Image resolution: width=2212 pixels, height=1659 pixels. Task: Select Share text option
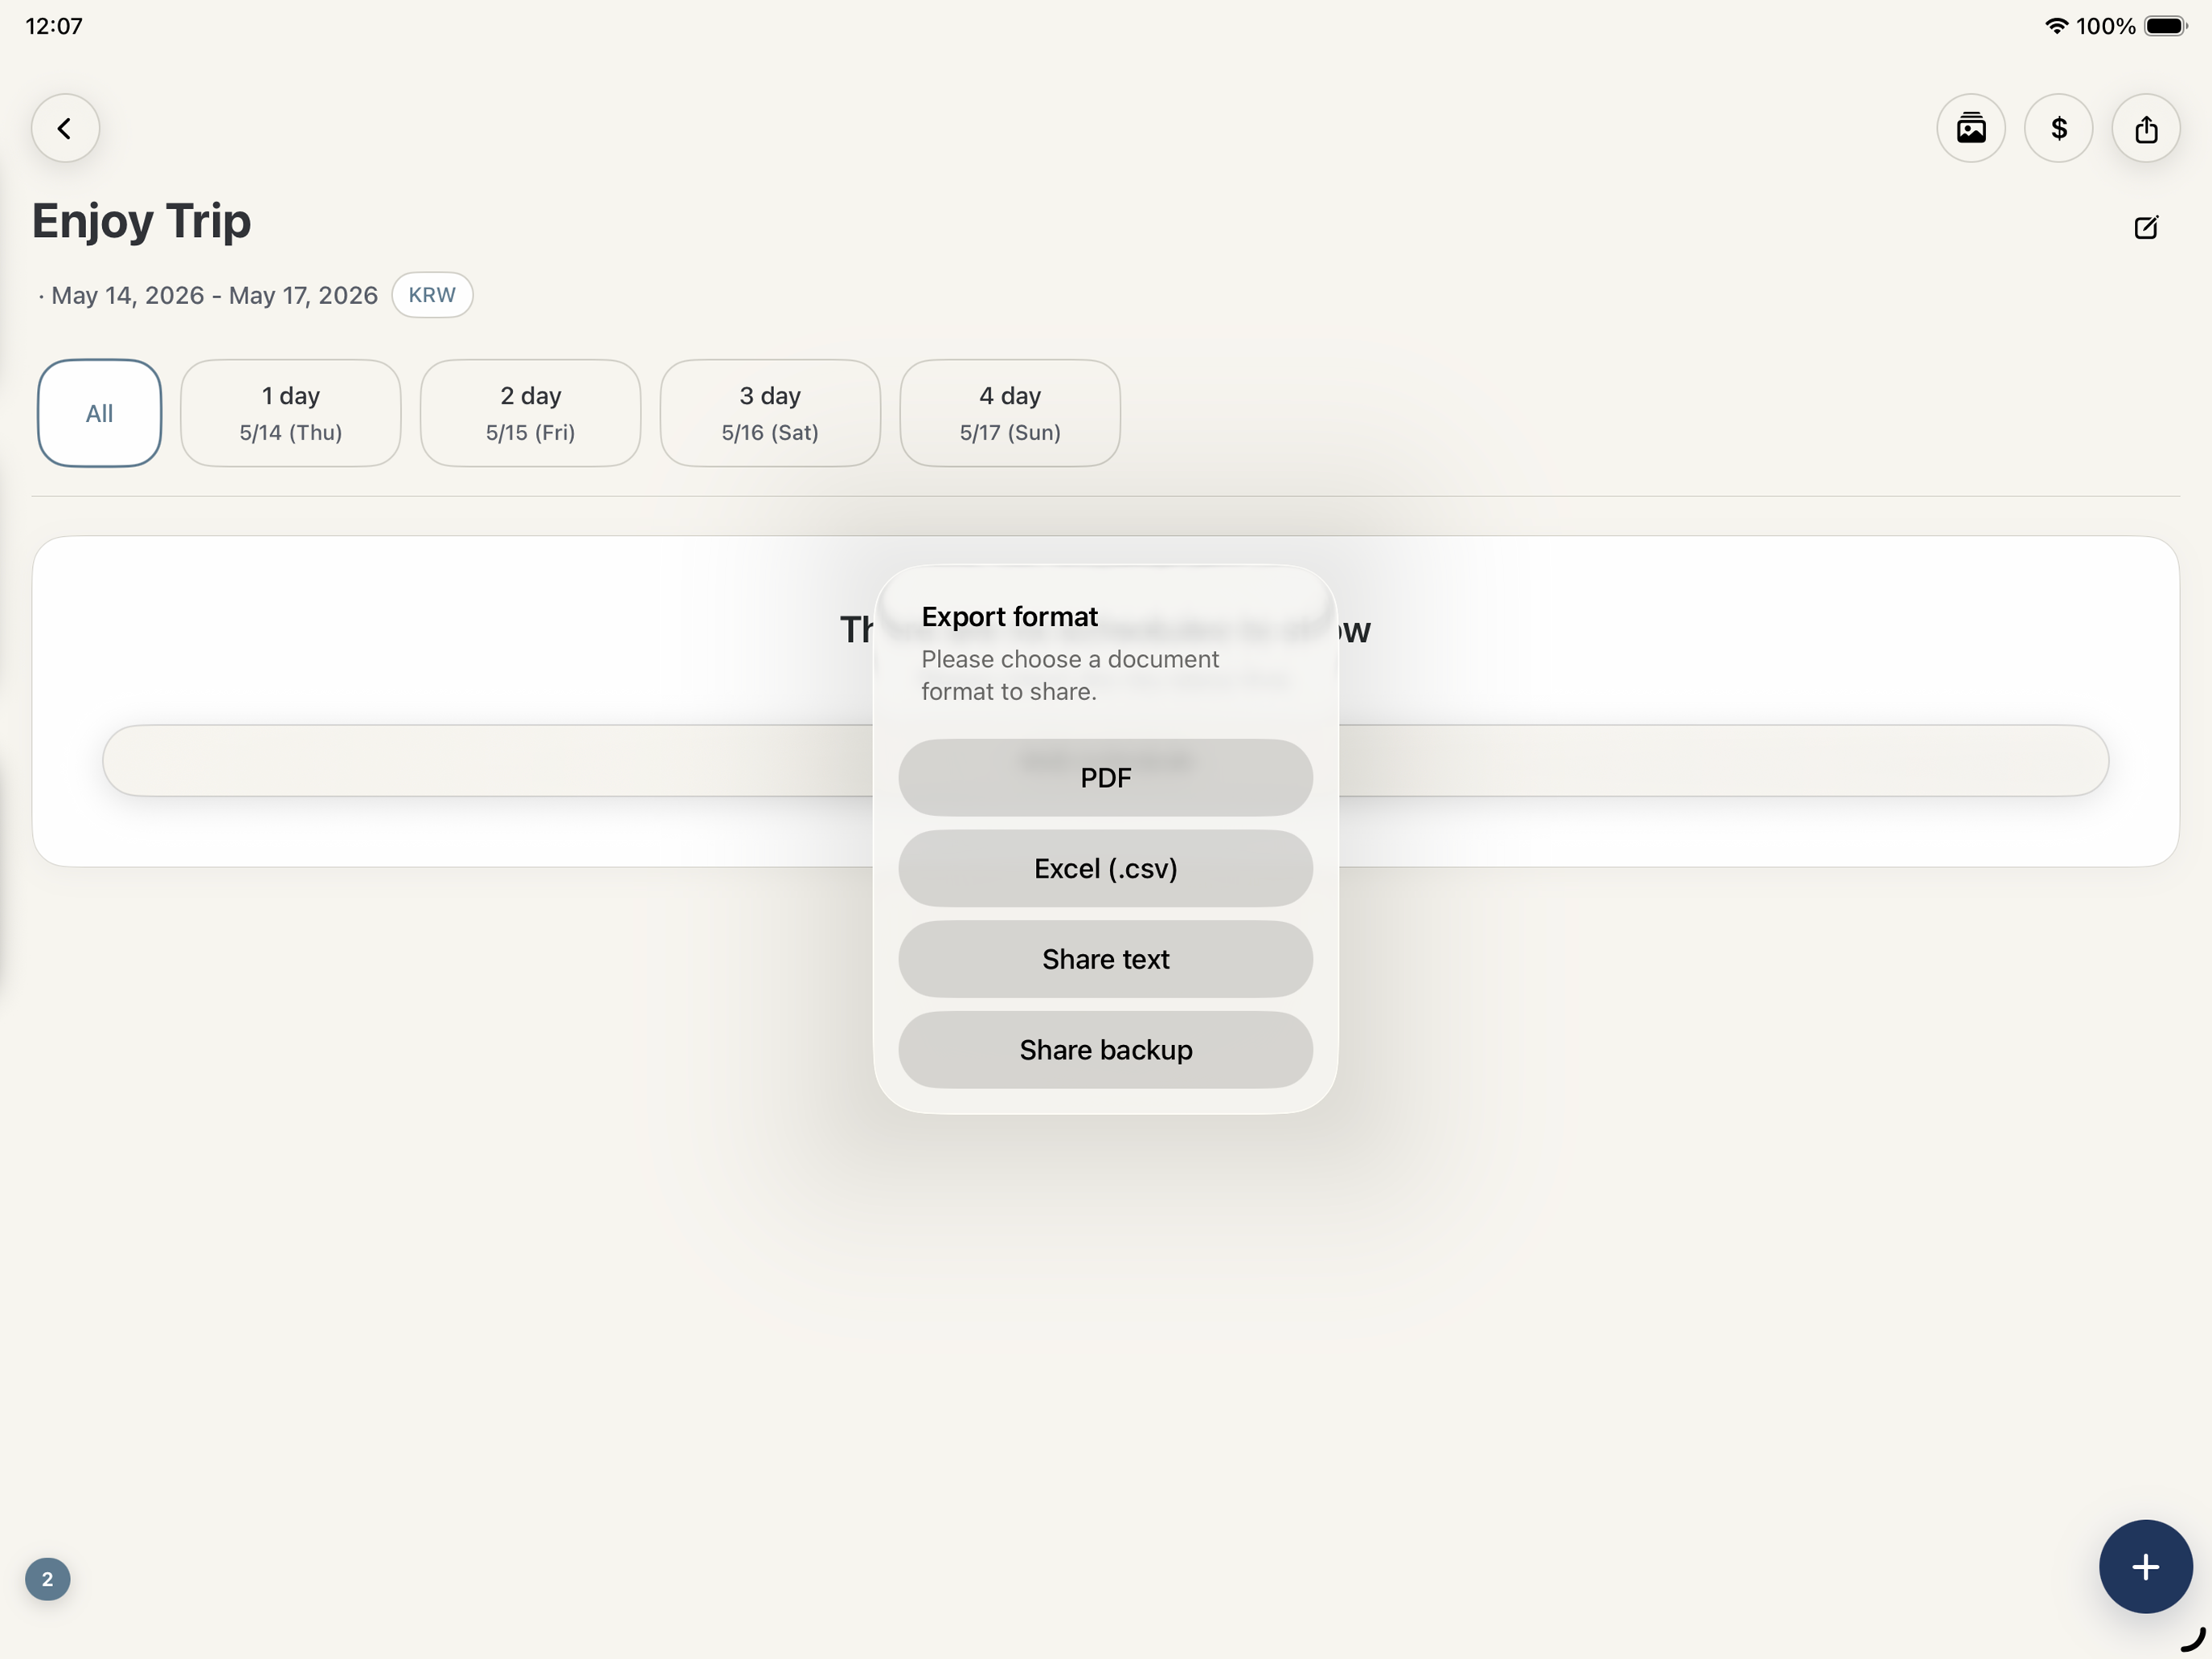pyautogui.click(x=1105, y=959)
